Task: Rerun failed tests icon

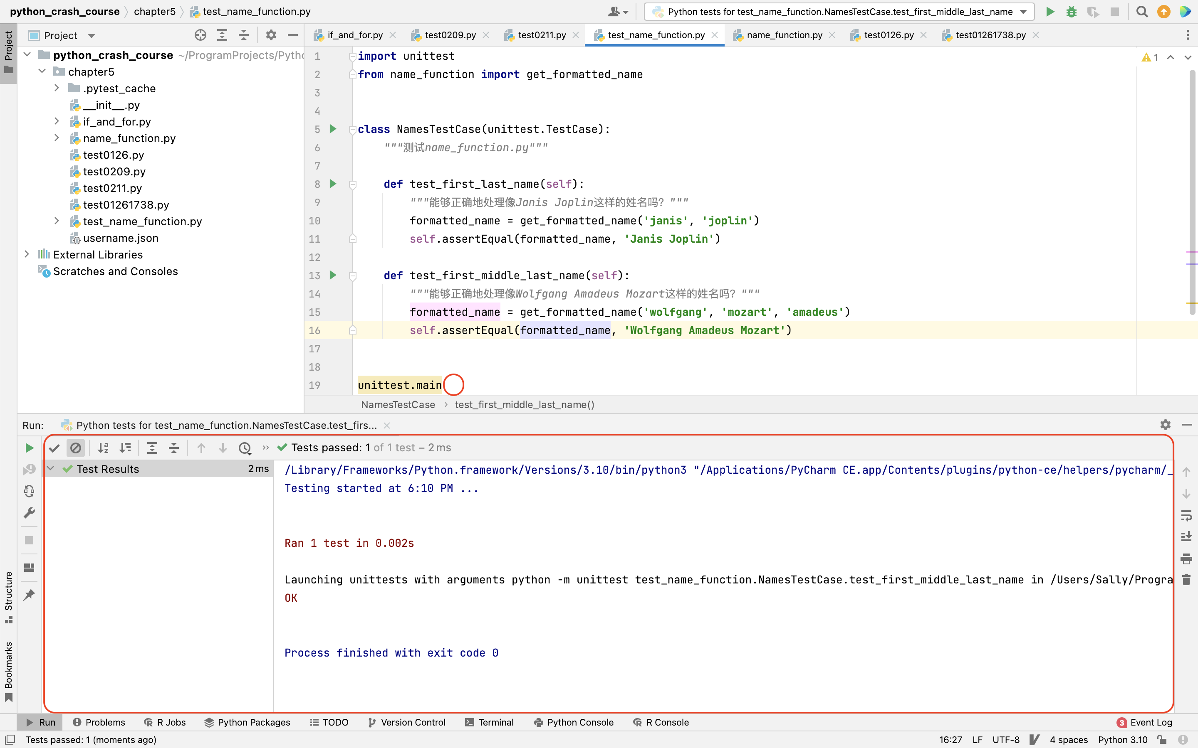Action: 29,469
